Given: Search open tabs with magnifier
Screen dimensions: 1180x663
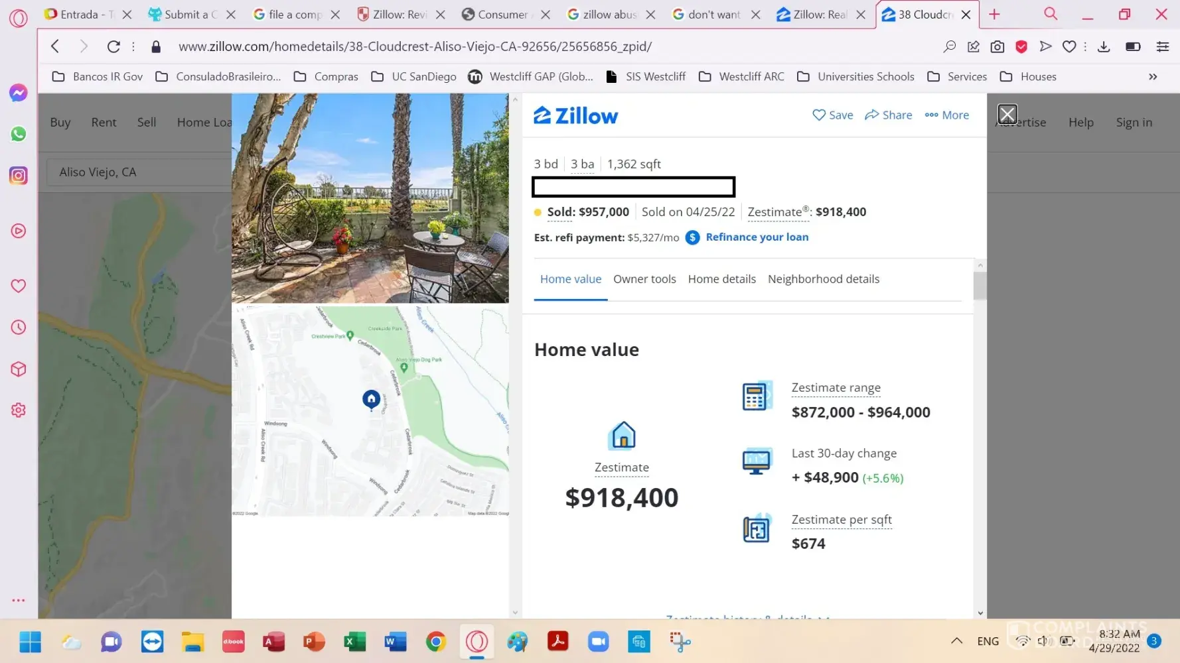Looking at the screenshot, I should (1051, 14).
